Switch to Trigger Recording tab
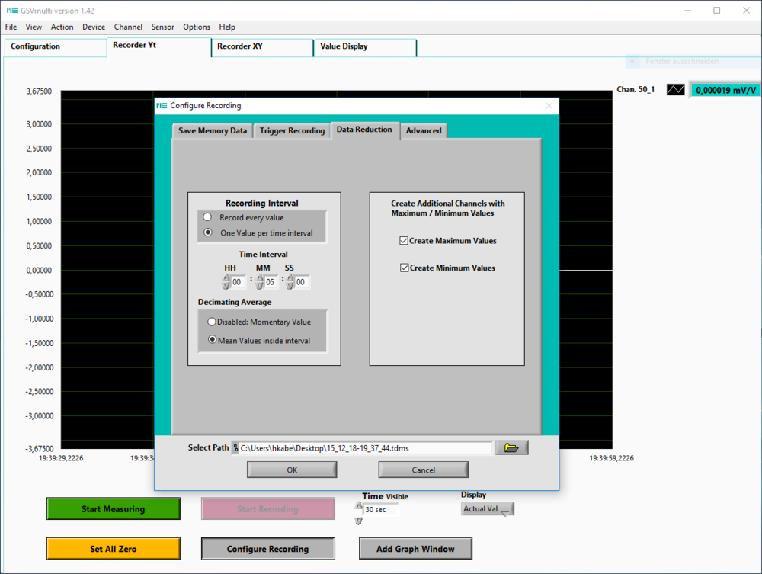 [x=292, y=130]
